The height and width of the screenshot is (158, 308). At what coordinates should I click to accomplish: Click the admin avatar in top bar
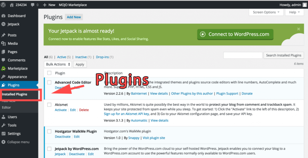(x=305, y=5)
